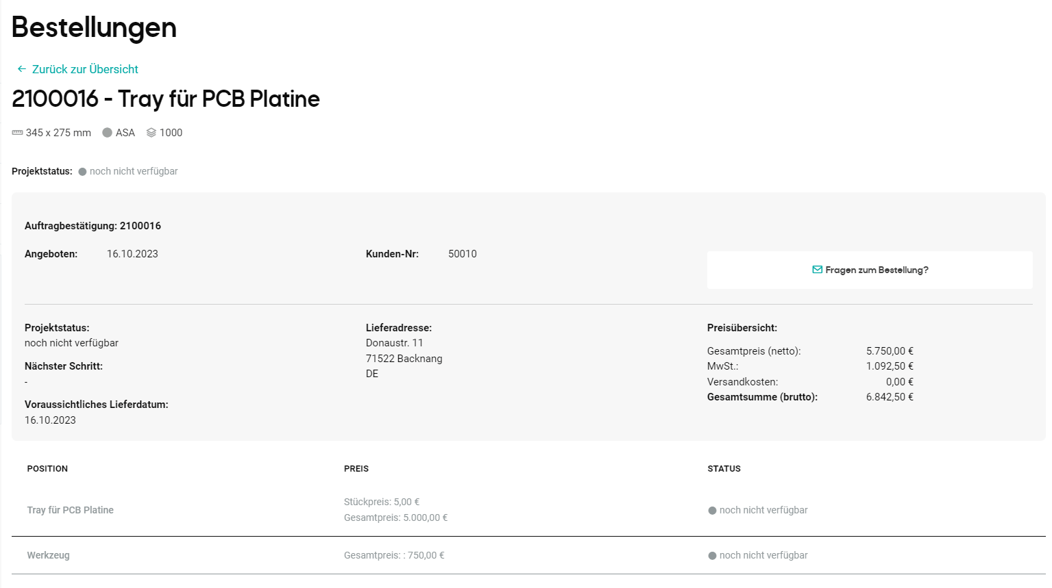Click the layers icon beside quantity 1000
Screen dimensions: 1052x588
pos(151,132)
